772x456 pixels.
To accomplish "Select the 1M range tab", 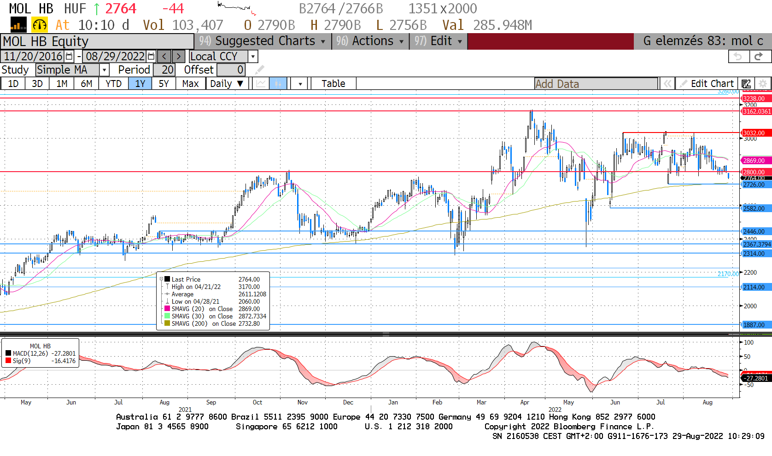I will click(62, 83).
